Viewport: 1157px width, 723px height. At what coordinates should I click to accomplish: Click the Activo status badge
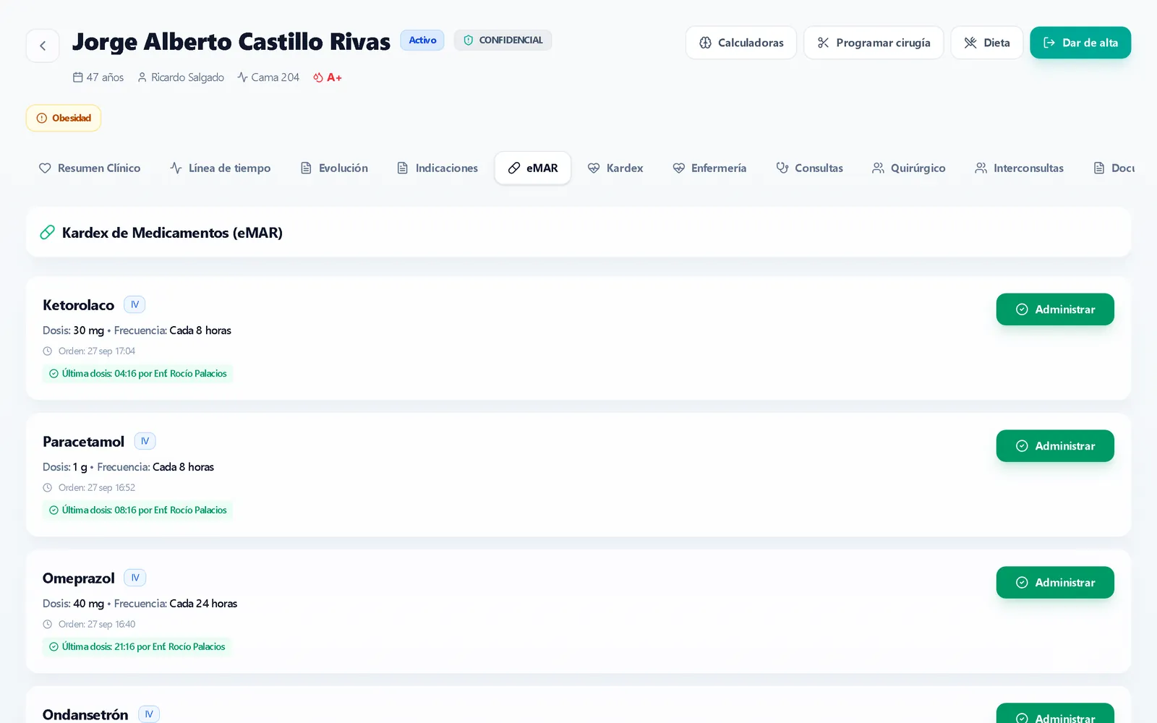422,40
